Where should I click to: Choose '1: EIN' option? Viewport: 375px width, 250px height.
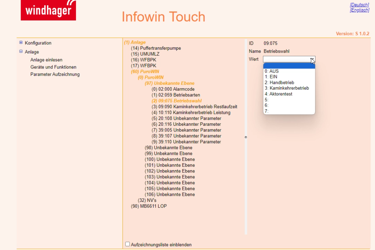pyautogui.click(x=271, y=77)
